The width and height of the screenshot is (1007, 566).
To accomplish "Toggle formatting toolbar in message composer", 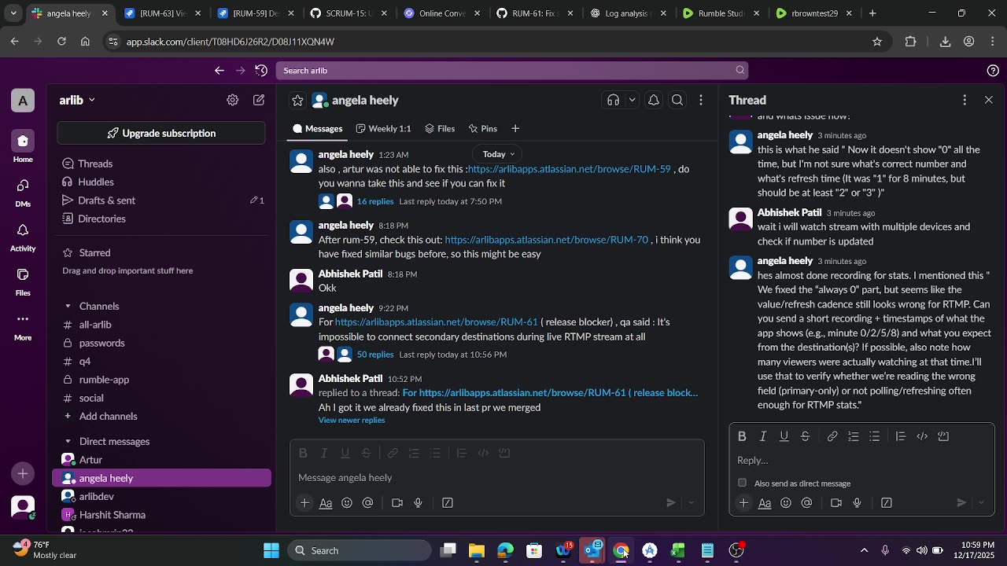I will coord(326,503).
